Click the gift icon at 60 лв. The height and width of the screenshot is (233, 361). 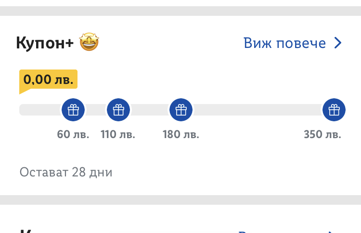tap(73, 110)
